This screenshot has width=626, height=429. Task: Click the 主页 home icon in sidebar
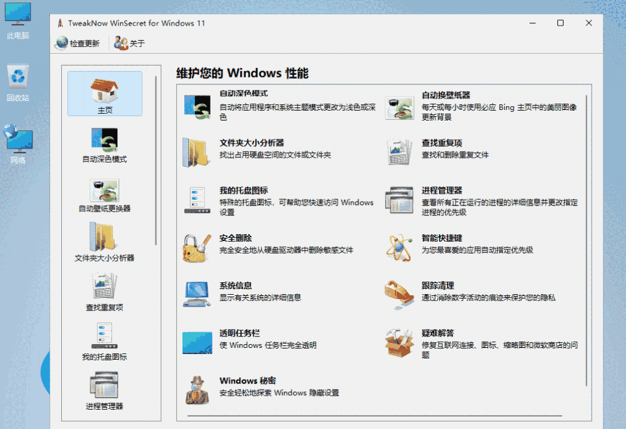104,92
